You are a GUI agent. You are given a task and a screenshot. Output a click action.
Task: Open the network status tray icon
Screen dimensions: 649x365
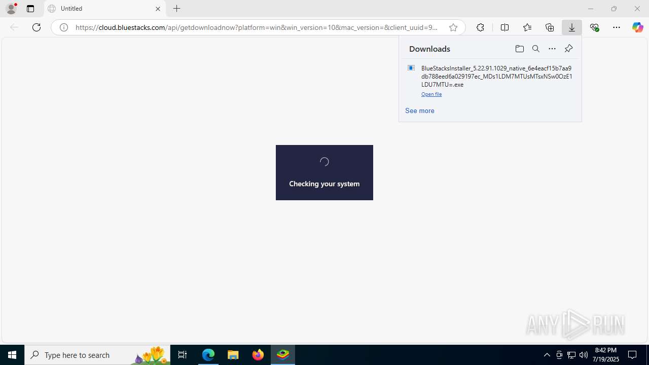(x=571, y=355)
